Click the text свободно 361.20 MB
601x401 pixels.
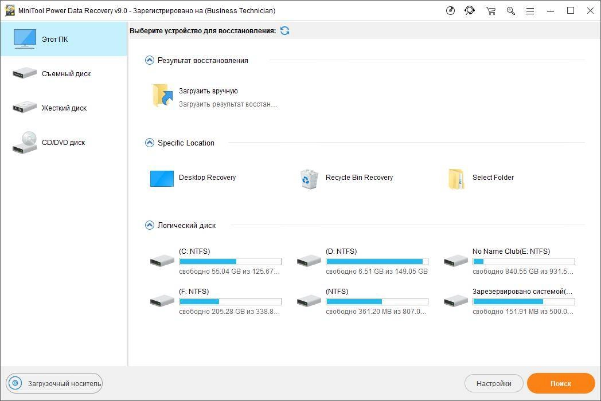tap(359, 312)
